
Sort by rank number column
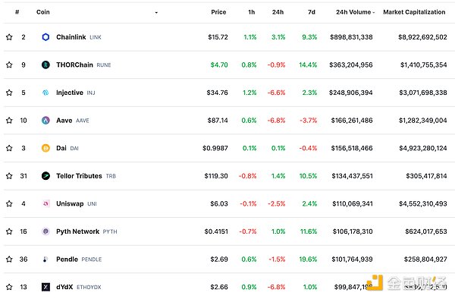pyautogui.click(x=17, y=12)
